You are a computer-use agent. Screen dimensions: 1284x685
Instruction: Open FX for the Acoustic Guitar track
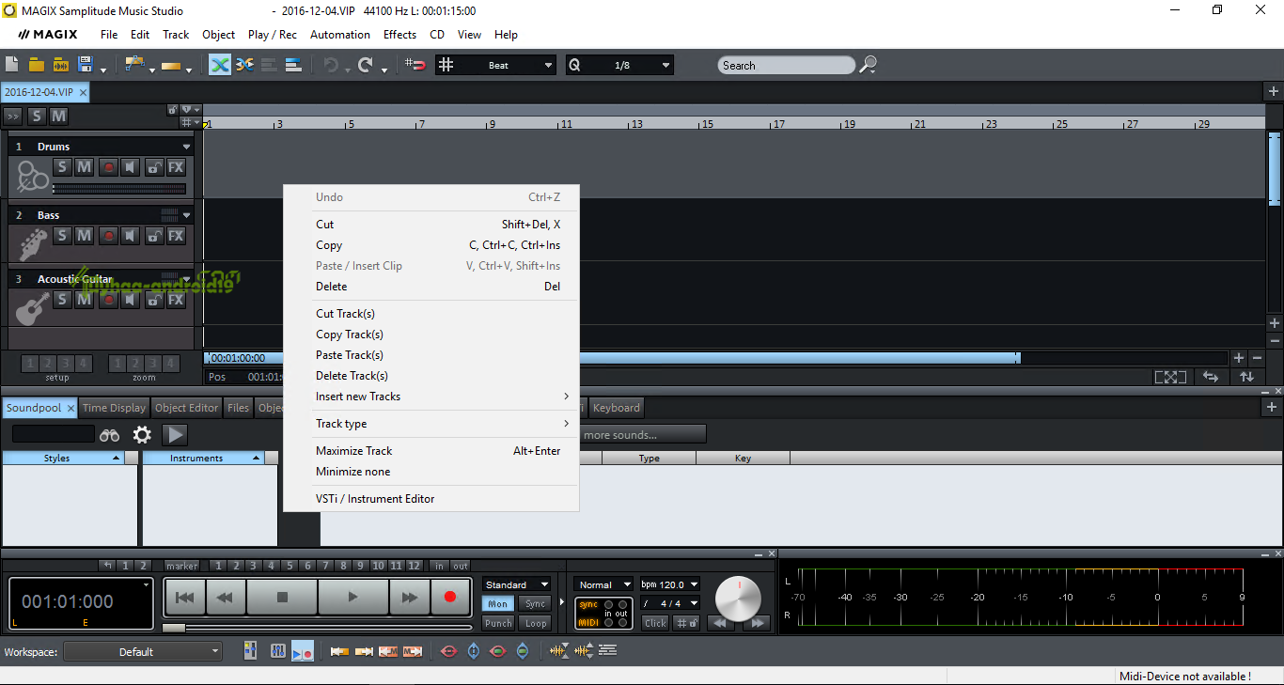[176, 300]
